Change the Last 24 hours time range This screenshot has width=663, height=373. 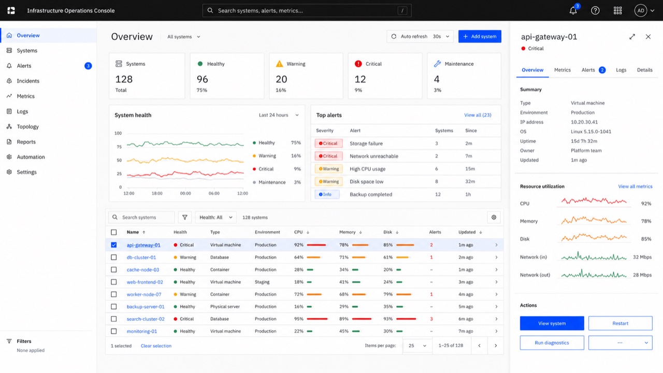pyautogui.click(x=279, y=115)
